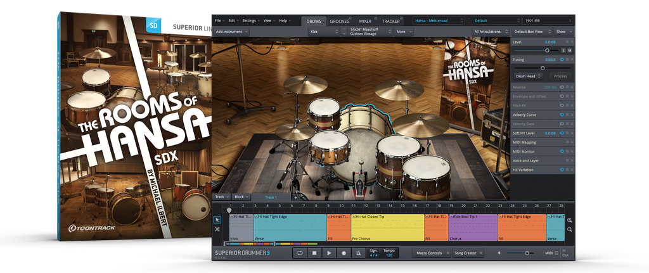Click the Level slider handle
This screenshot has height=273, width=649.
[547, 50]
